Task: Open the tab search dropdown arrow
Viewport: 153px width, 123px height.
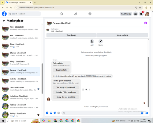Action: [x=2, y=2]
